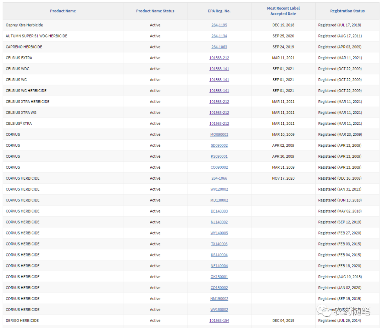The image size is (383, 328).
Task: Open EPA registration 264-1063
Action: coord(219,47)
